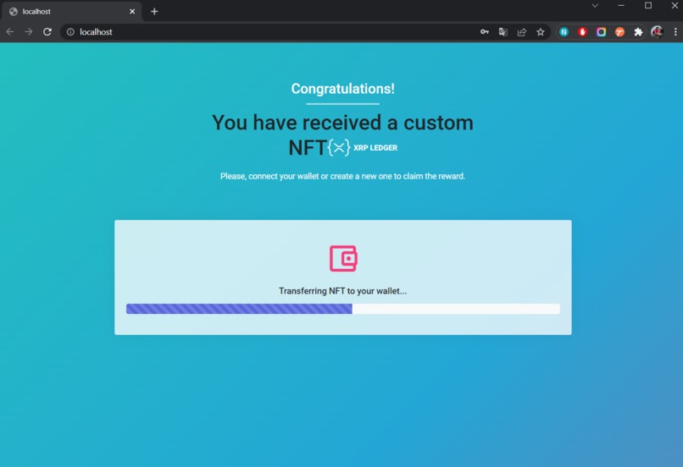The height and width of the screenshot is (467, 683).
Task: Open a new tab with plus button
Action: (154, 11)
